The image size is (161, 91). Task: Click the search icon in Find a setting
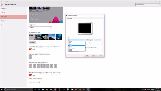[x=159, y=5]
